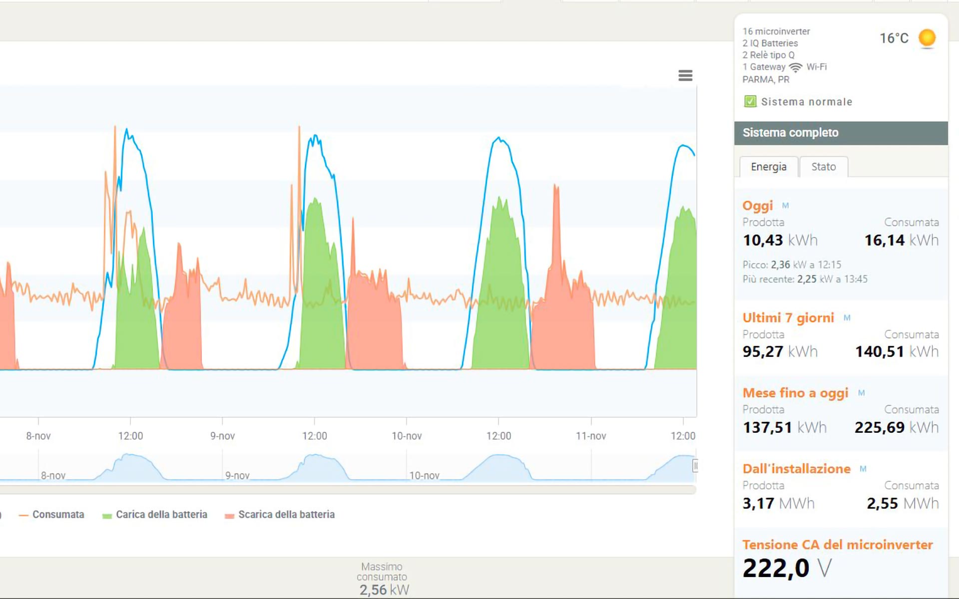Click the Sistema completo header bar

[841, 133]
